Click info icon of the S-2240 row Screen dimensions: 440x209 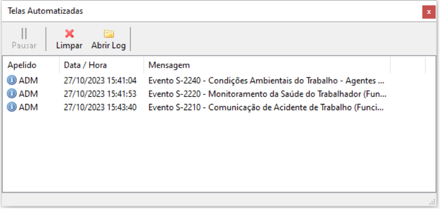(11, 81)
